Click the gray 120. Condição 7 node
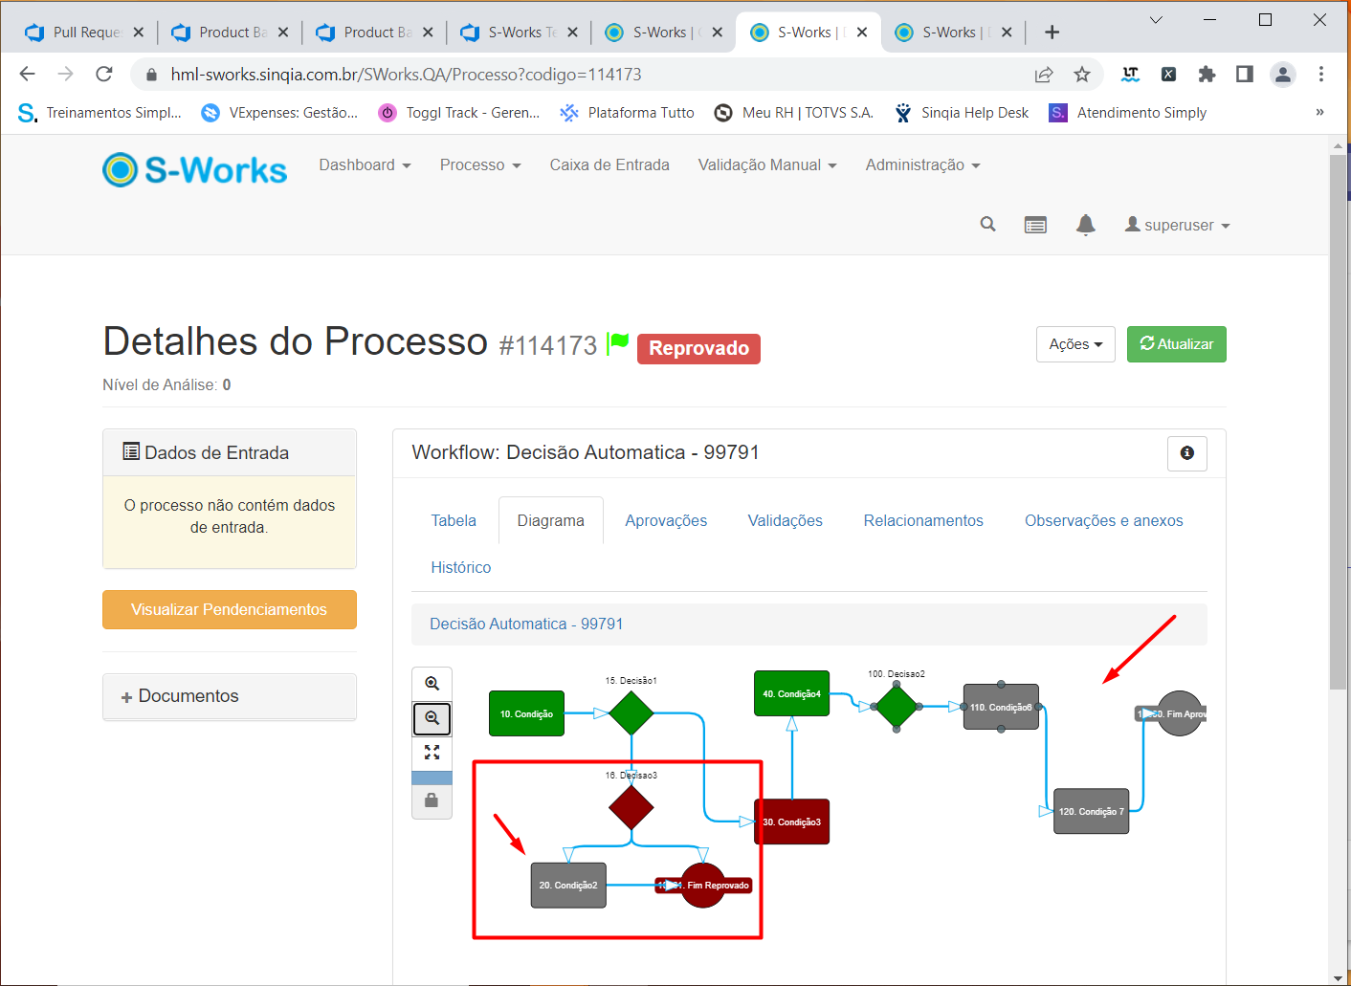The image size is (1351, 986). pos(1091,811)
